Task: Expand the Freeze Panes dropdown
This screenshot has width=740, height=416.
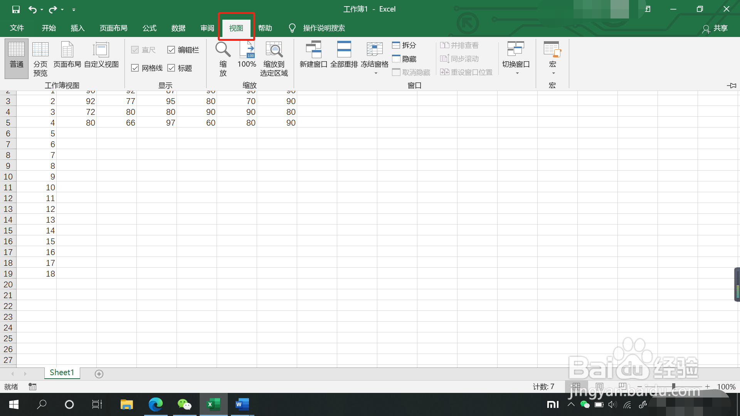Action: click(x=375, y=73)
